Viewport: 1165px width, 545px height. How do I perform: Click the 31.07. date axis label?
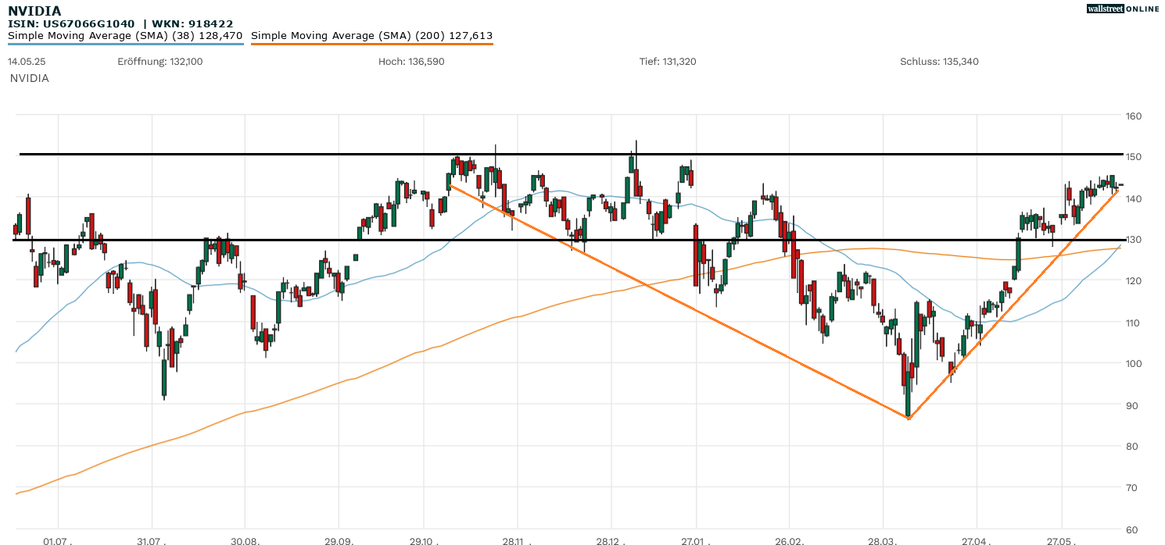pyautogui.click(x=152, y=540)
